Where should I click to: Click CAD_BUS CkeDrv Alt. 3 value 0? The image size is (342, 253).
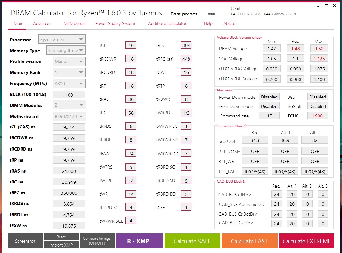pos(323,223)
